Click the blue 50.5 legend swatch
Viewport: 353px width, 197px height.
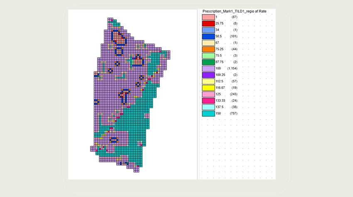point(208,36)
